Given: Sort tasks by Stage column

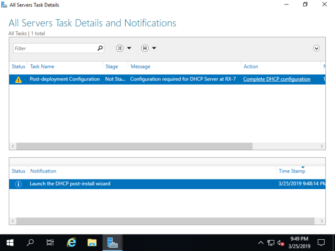Looking at the screenshot, I should click(x=112, y=67).
